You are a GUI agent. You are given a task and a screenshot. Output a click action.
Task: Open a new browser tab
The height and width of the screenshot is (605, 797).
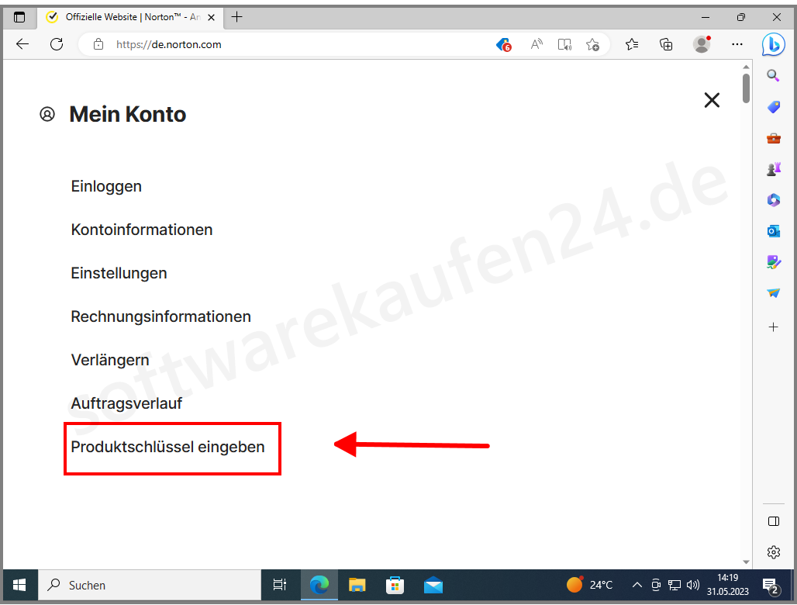[x=237, y=17]
